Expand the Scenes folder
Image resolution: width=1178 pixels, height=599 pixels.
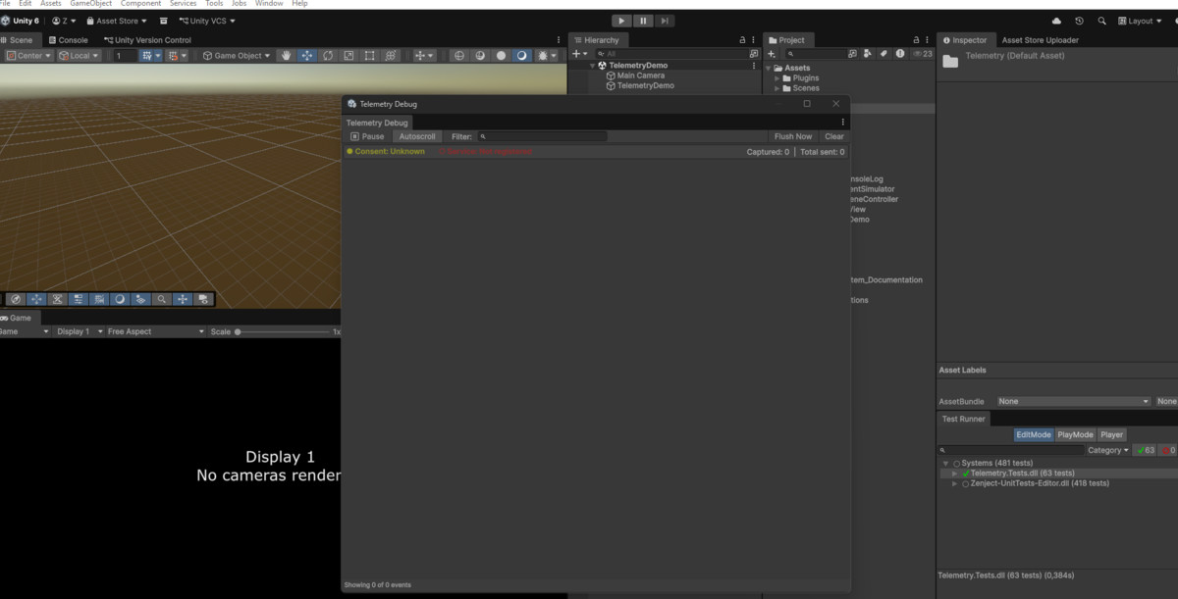[x=777, y=88]
